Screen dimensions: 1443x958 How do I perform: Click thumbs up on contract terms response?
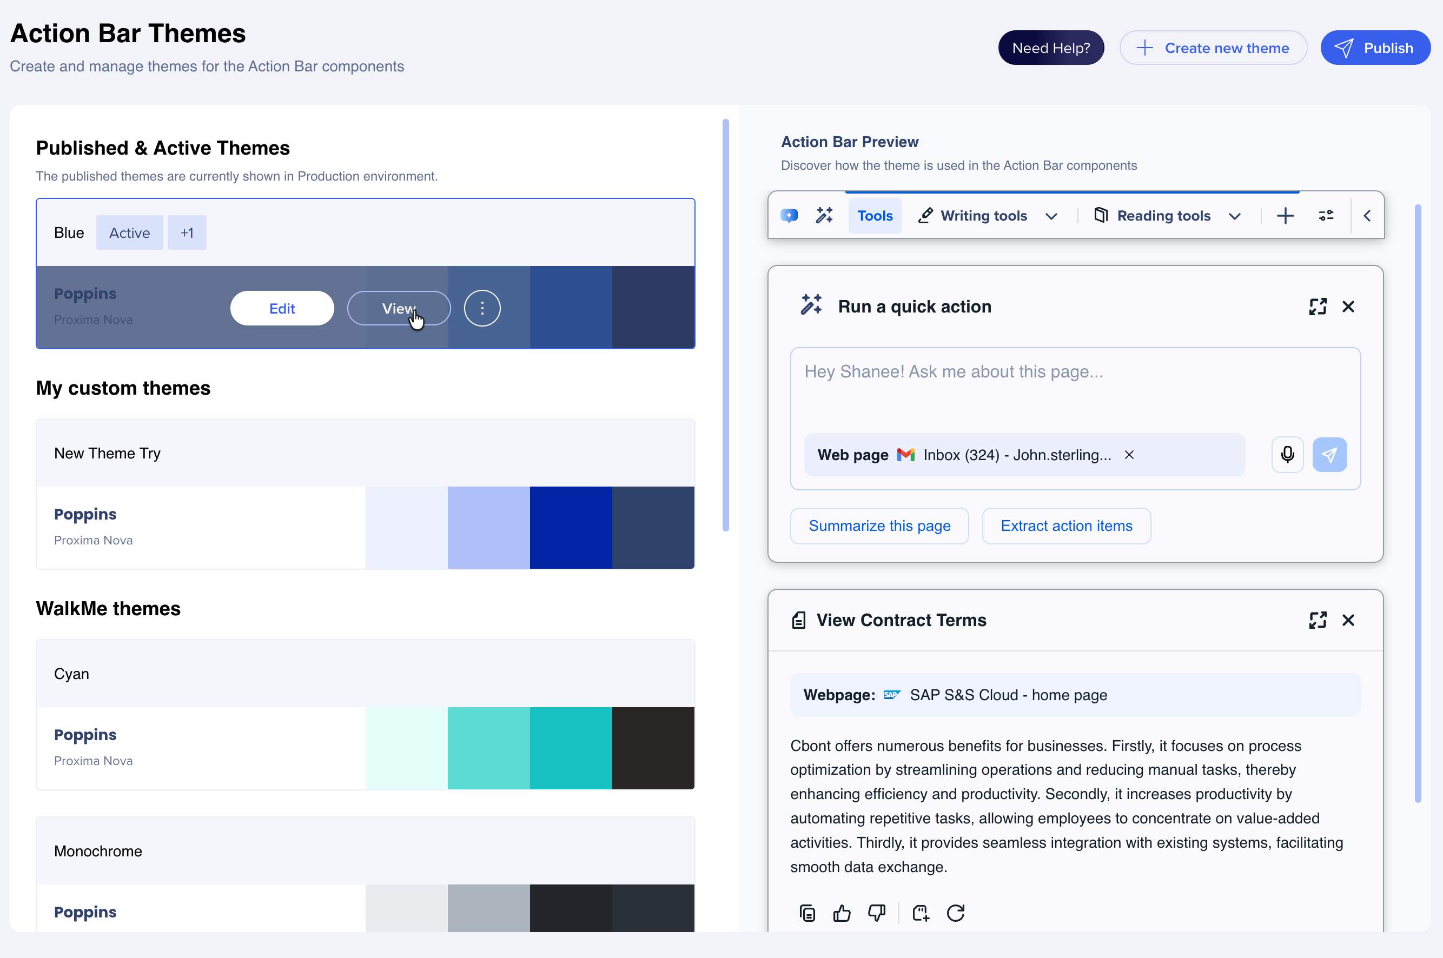842,913
